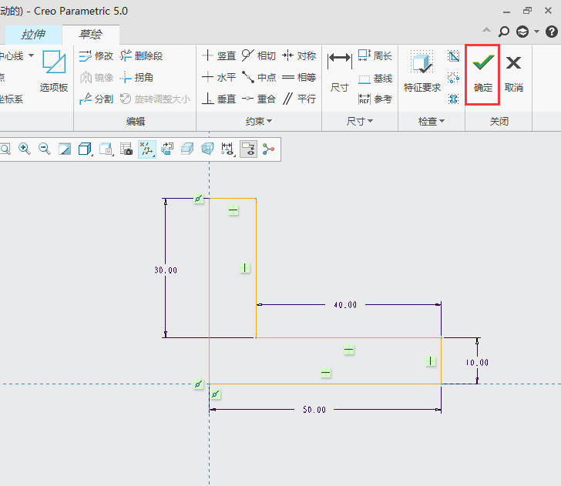
Task: Expand the 约束 group dropdown
Action: 259,122
